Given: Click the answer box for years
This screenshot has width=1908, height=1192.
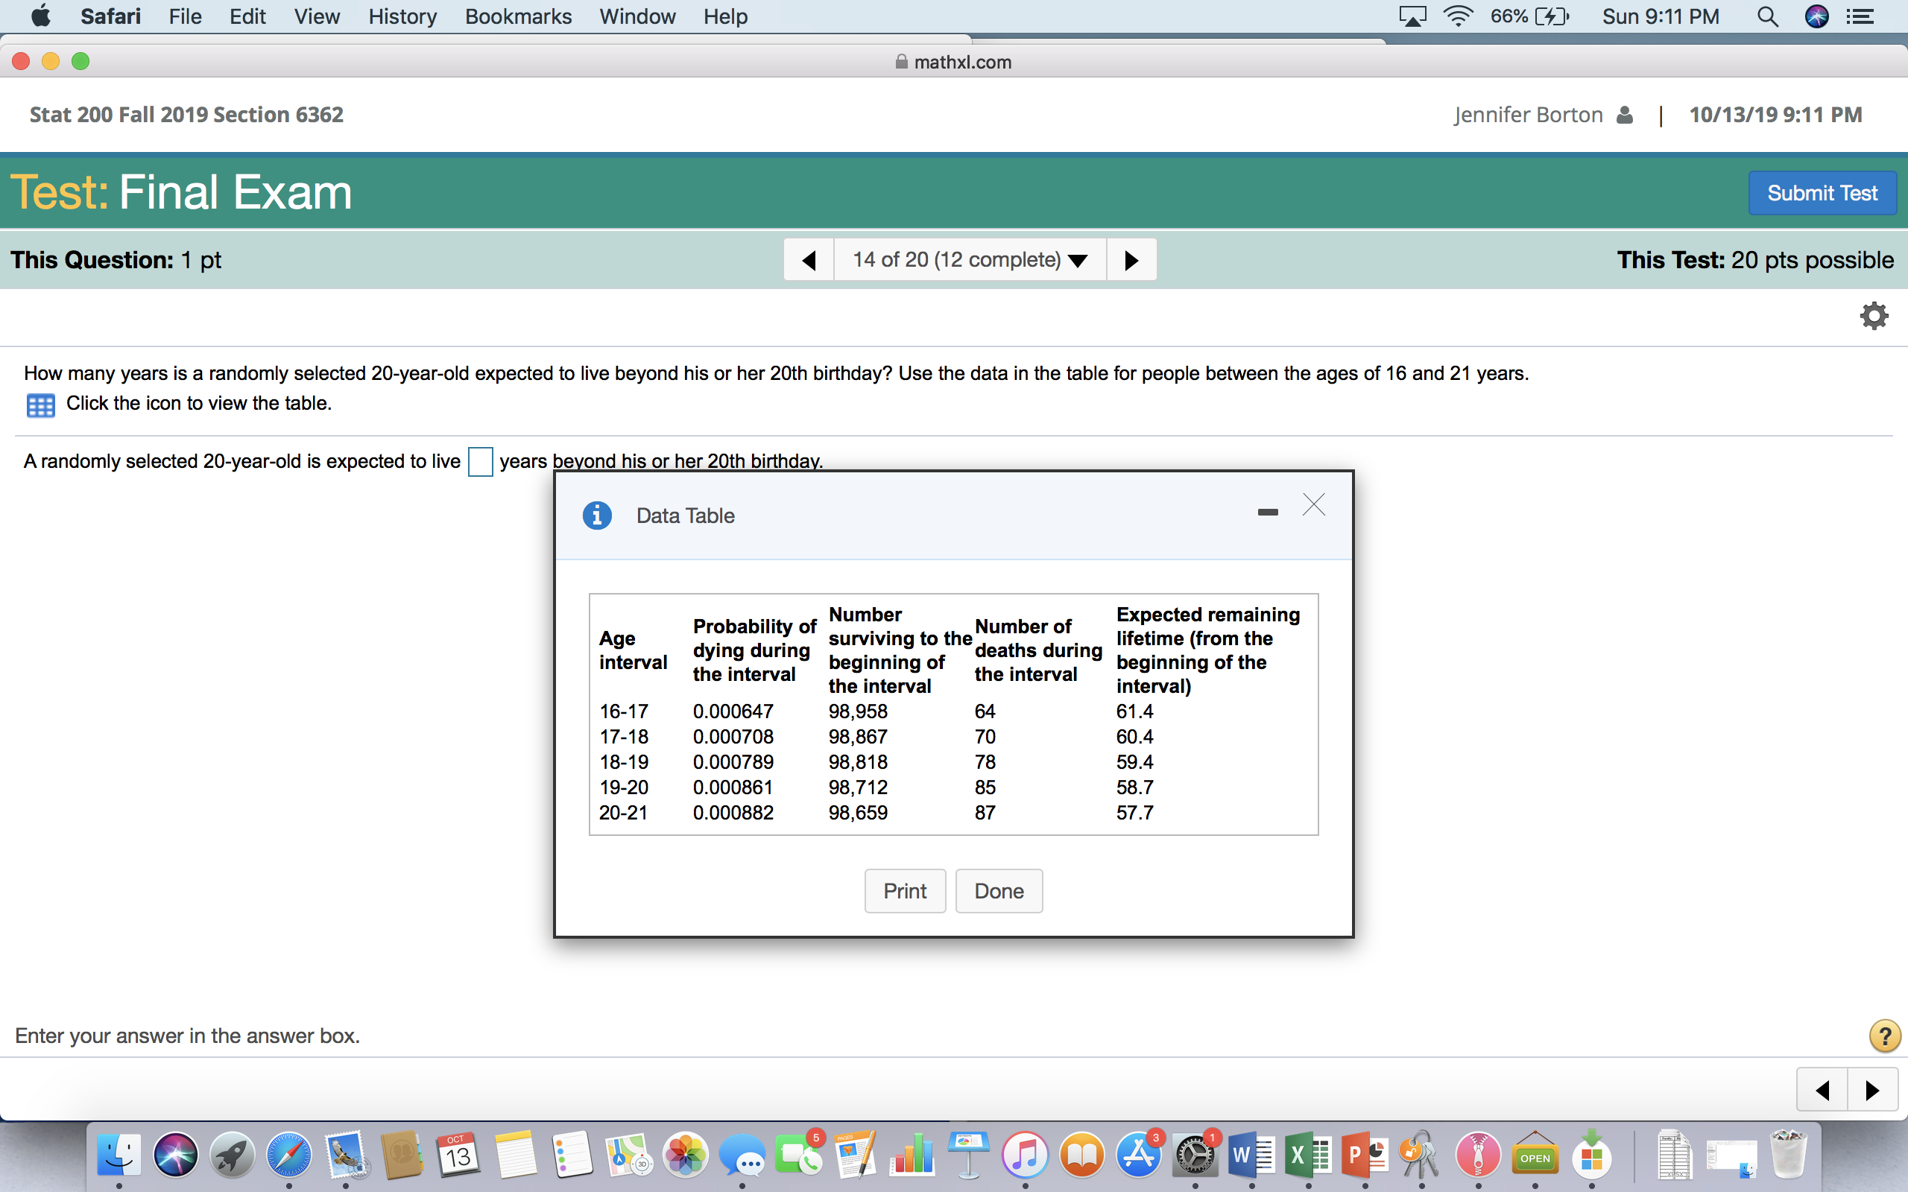Looking at the screenshot, I should pos(480,461).
